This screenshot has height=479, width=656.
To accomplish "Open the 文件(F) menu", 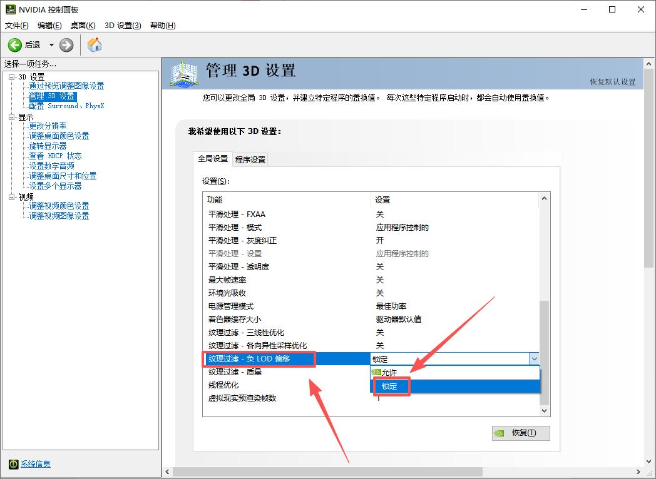I will click(x=17, y=26).
